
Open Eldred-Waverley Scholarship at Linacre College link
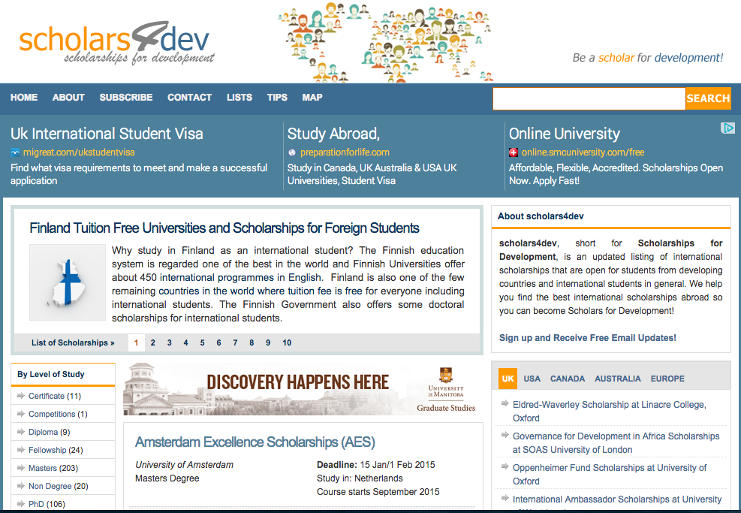[x=610, y=412]
